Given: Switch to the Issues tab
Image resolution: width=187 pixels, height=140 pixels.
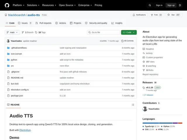Looking at the screenshot, I should pyautogui.click(x=25, y=23).
